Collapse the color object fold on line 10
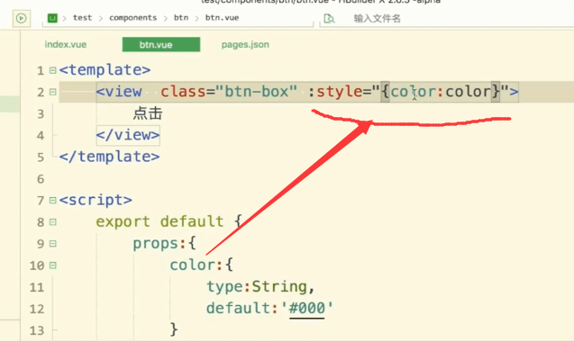Image resolution: width=574 pixels, height=342 pixels. tap(52, 265)
